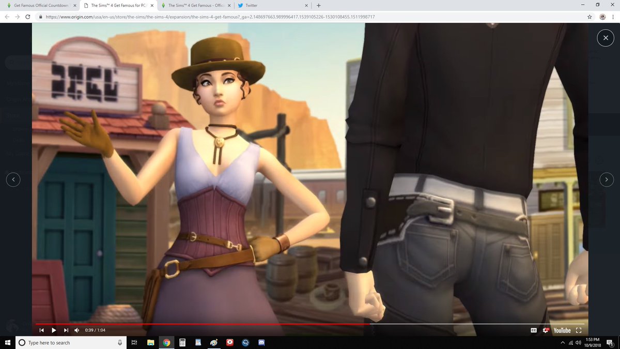Reload the Origin page
620x349 pixels.
(28, 17)
